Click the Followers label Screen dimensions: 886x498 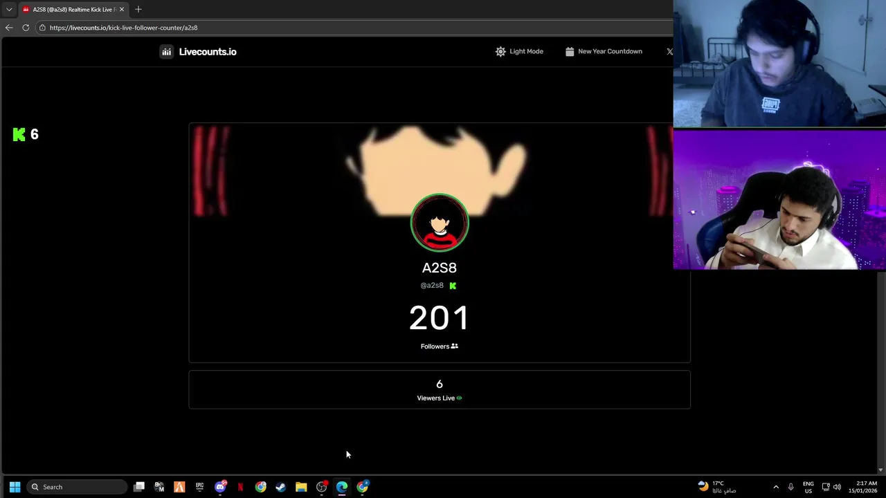pos(435,347)
